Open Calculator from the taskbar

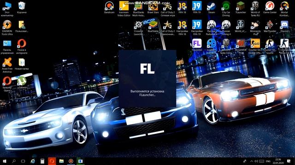(x=42, y=161)
